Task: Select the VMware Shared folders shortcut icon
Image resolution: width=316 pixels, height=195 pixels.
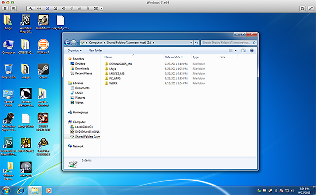Action: [x=8, y=171]
